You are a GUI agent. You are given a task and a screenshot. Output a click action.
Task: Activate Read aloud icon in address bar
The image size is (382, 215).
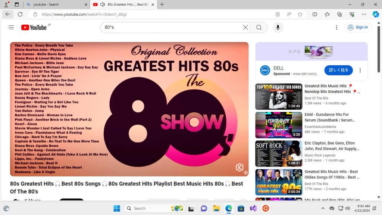coord(289,15)
